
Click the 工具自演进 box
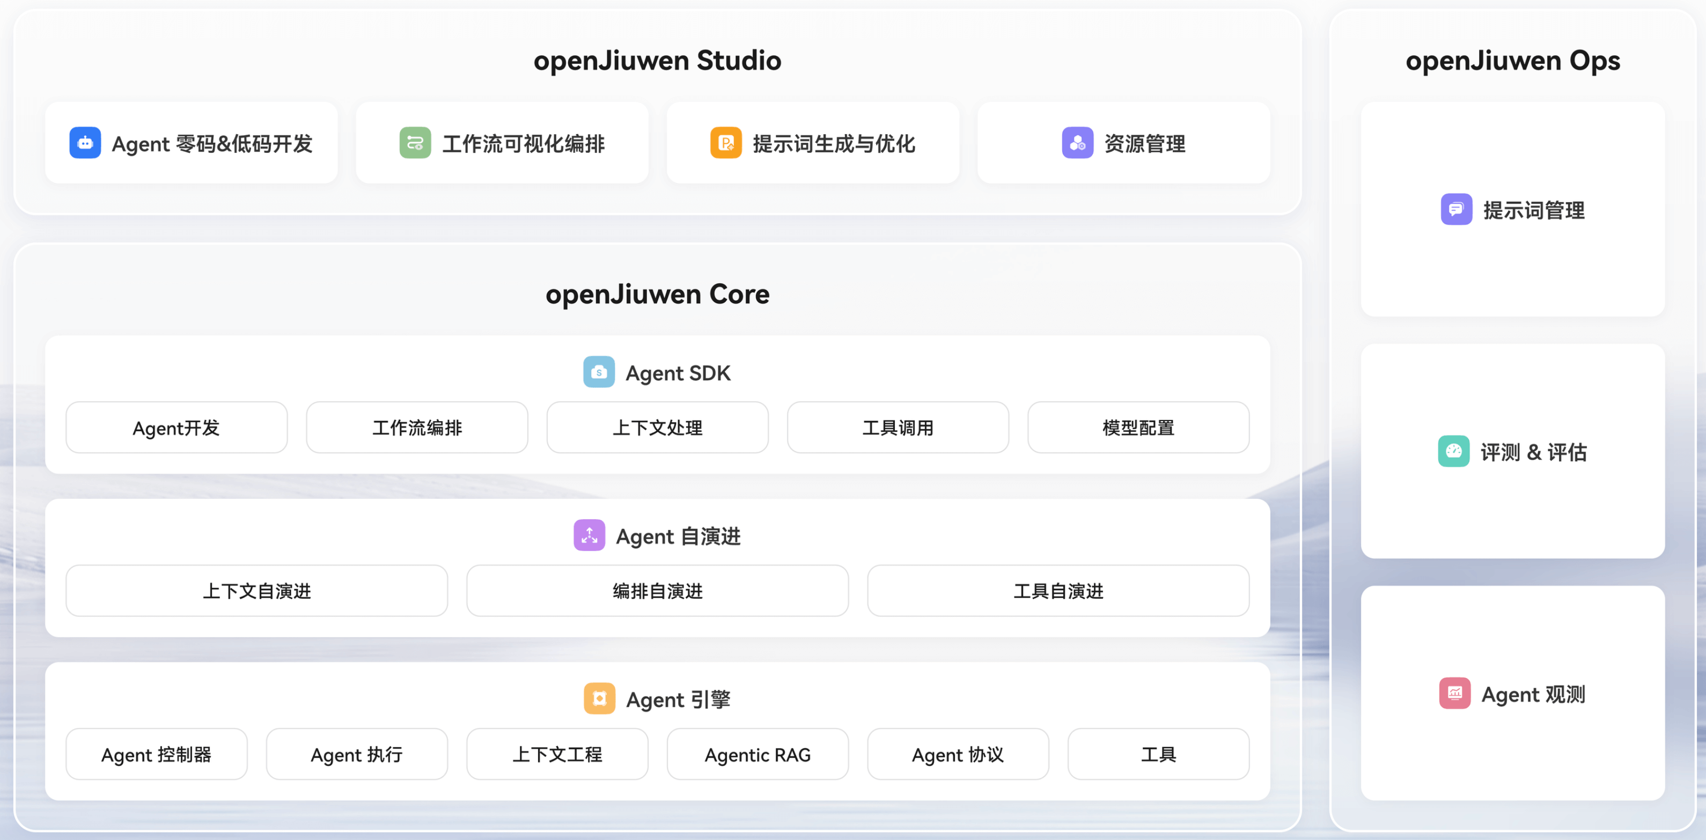[x=1057, y=591]
